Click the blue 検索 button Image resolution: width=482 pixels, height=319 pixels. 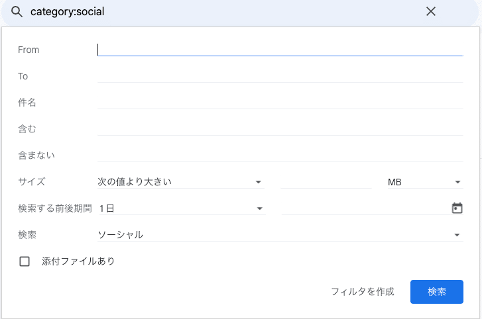436,292
